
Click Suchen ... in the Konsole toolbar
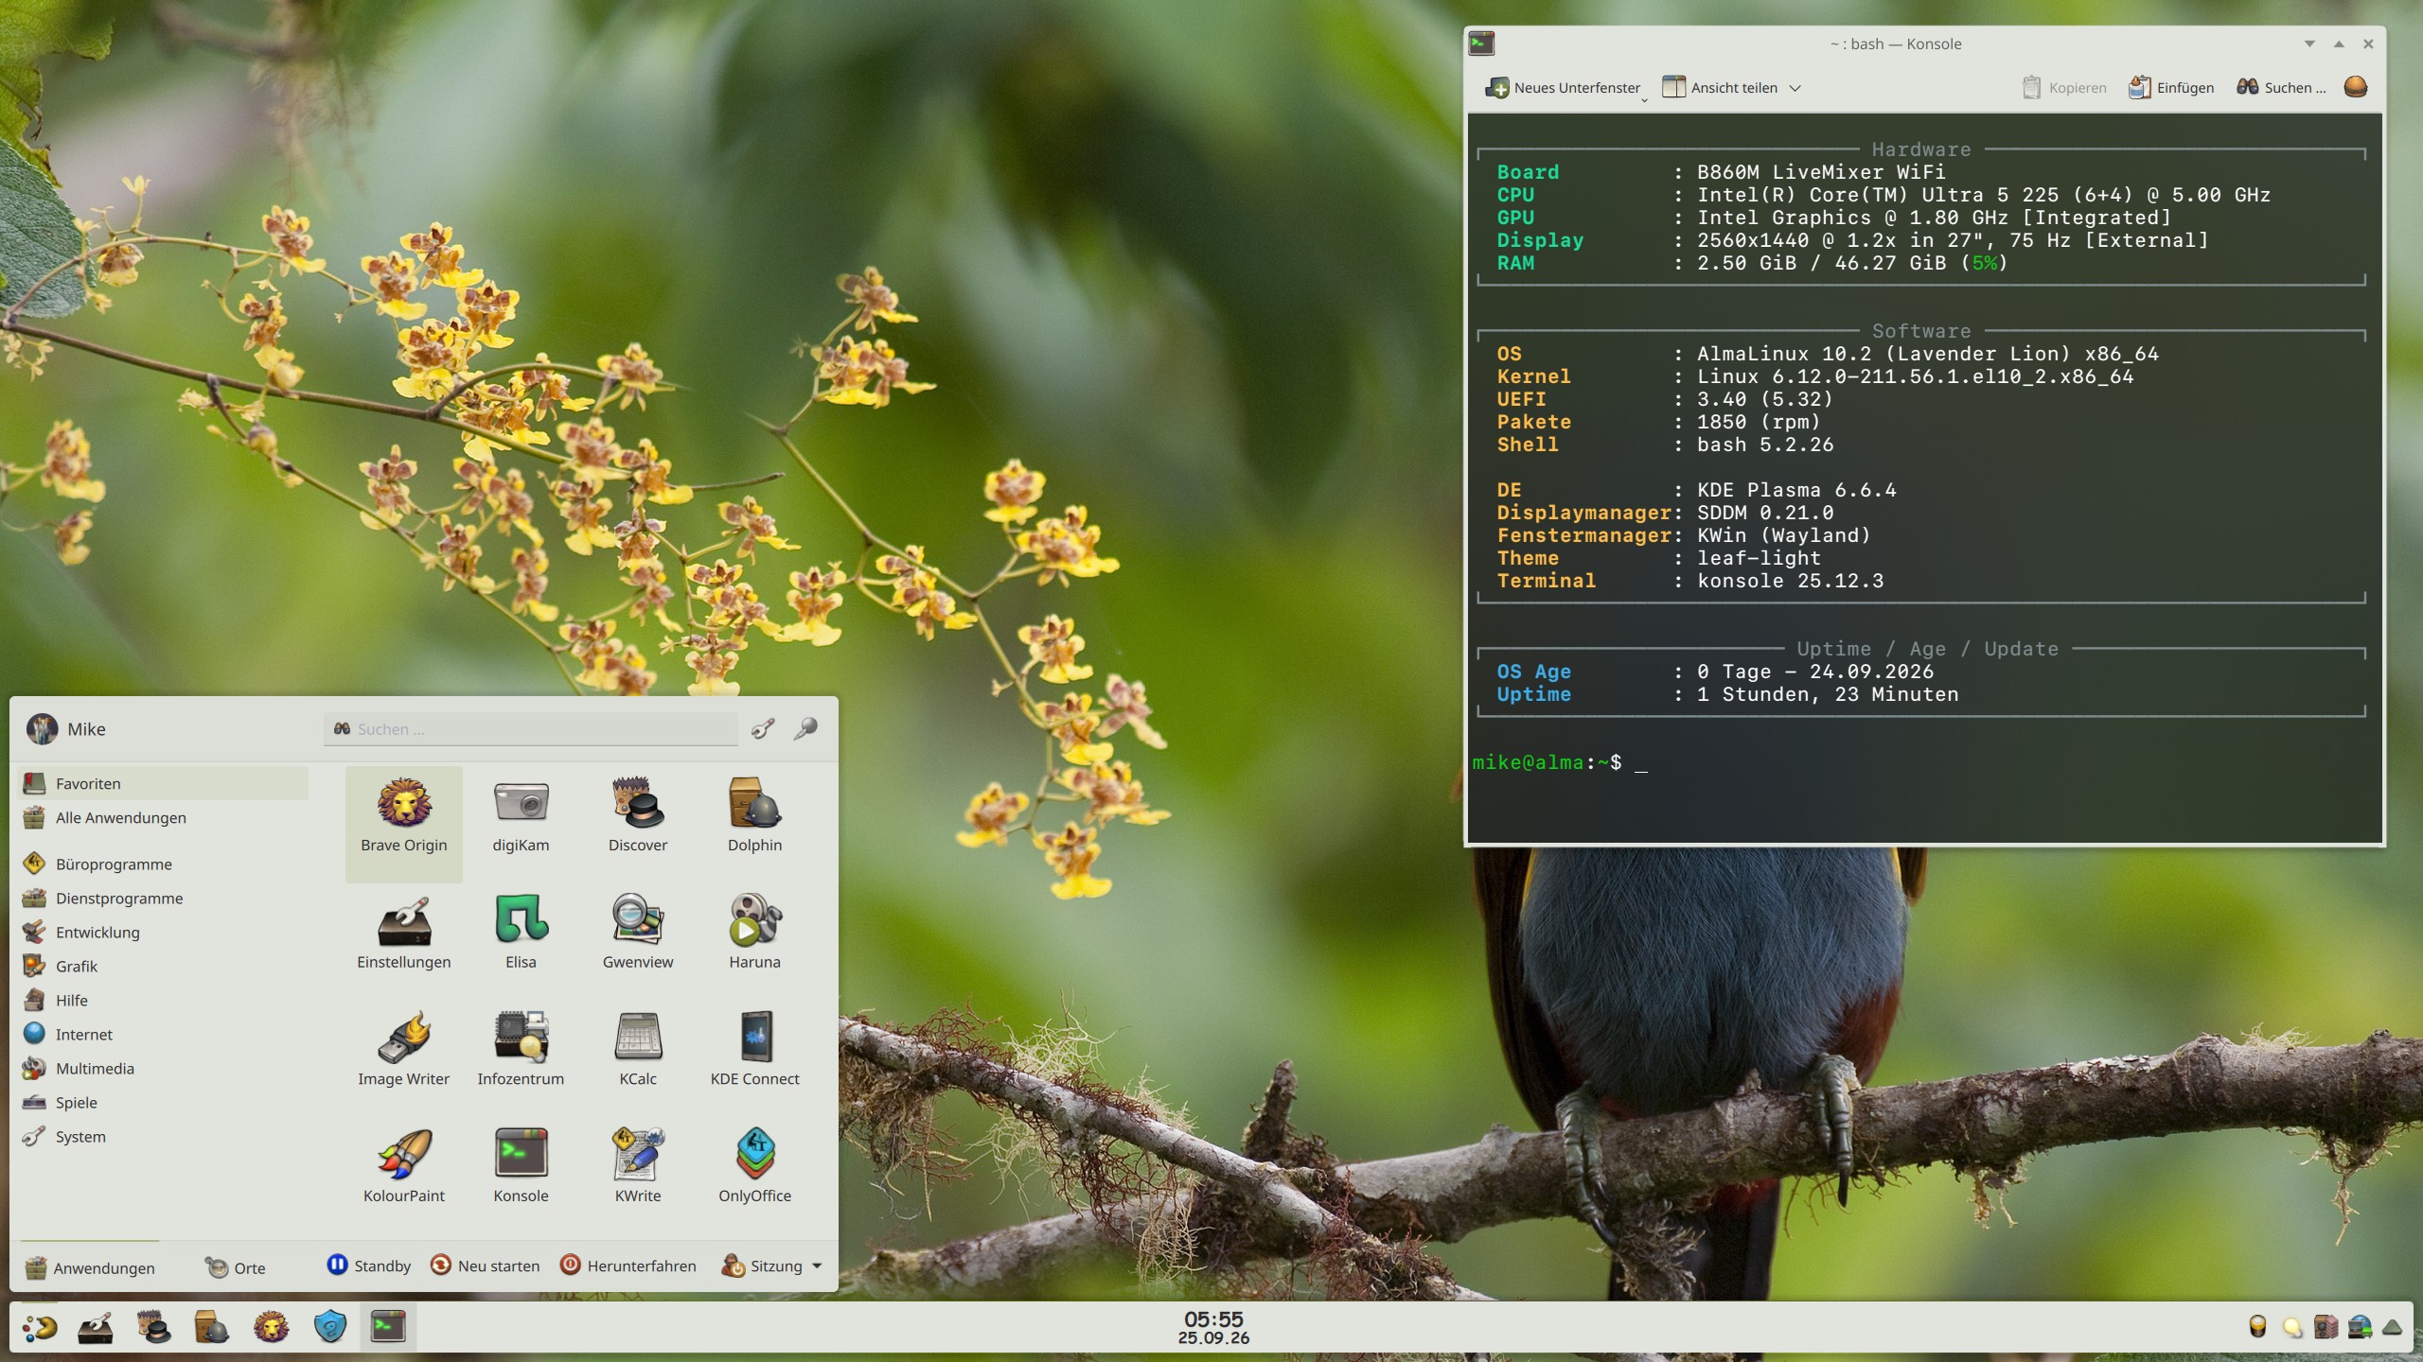2281,88
